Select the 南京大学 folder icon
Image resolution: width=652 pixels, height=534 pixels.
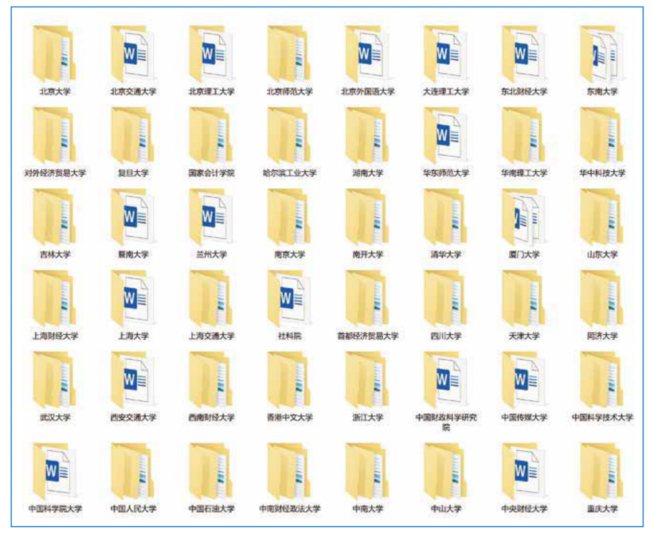(289, 217)
